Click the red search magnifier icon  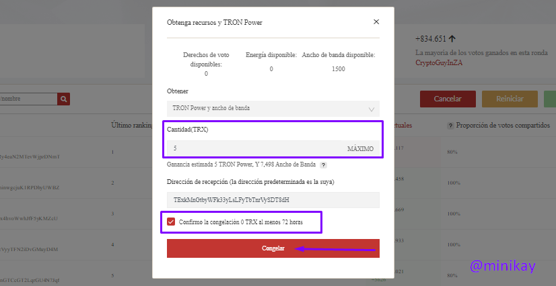(63, 99)
